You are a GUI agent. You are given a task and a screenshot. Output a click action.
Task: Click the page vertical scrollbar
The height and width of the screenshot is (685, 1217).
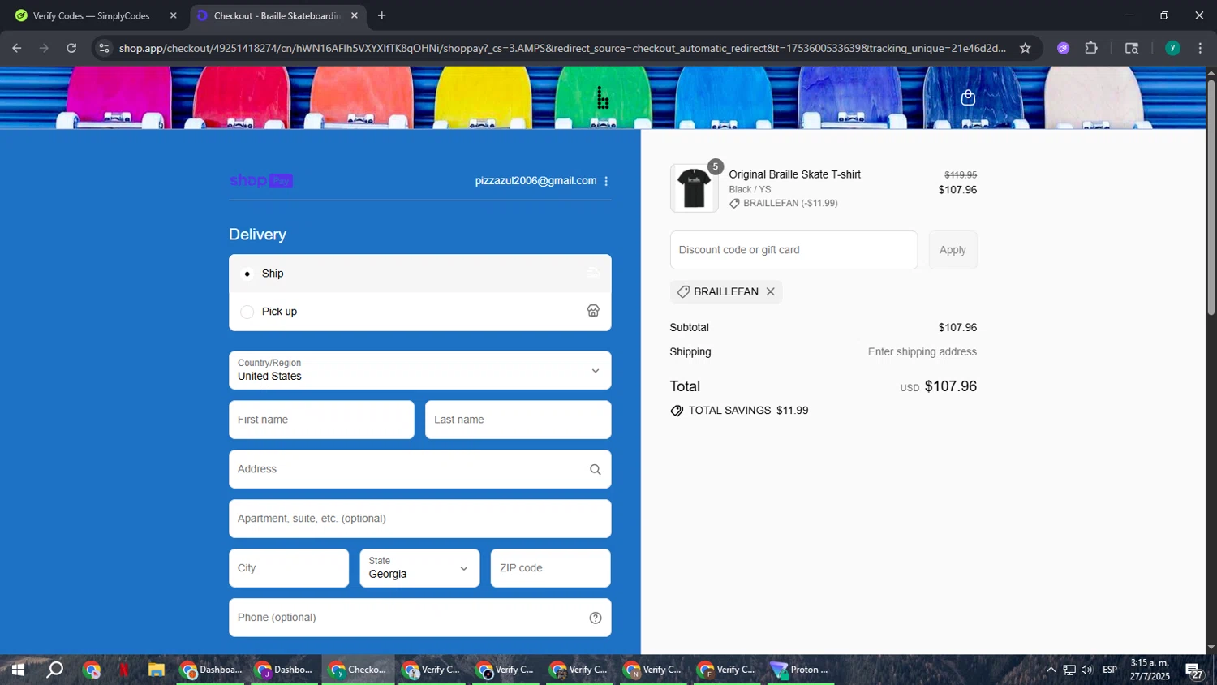click(1211, 197)
